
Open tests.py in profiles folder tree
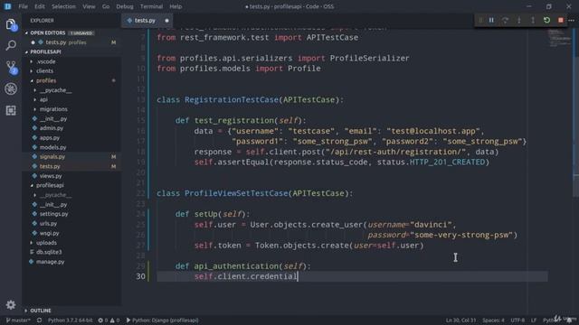50,166
